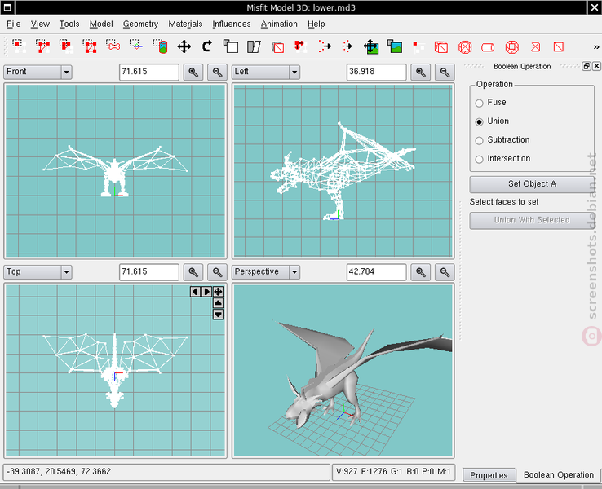Open the Animation menu
Screen dimensions: 602x489
pos(279,24)
